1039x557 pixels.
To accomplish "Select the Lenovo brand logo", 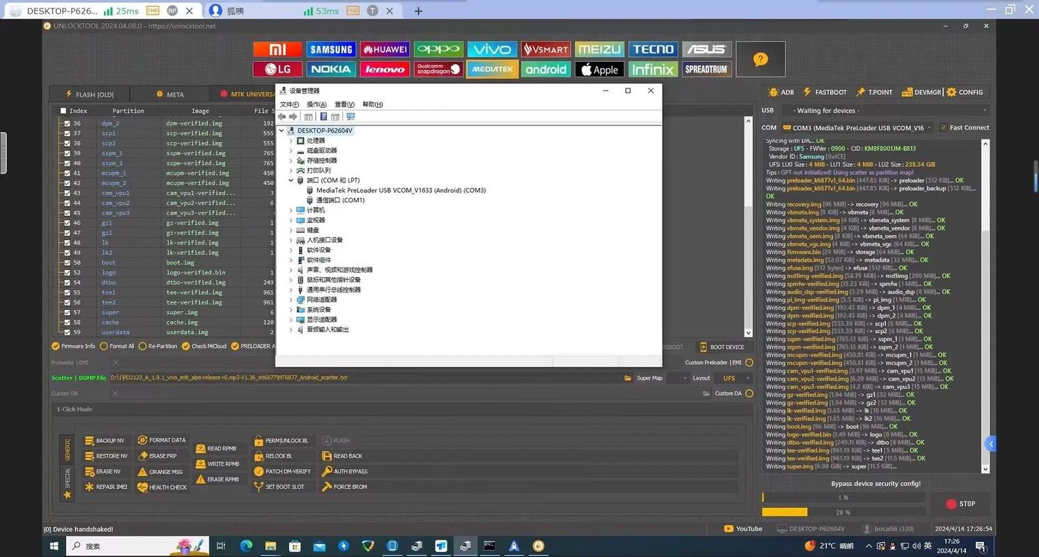I will click(x=385, y=70).
